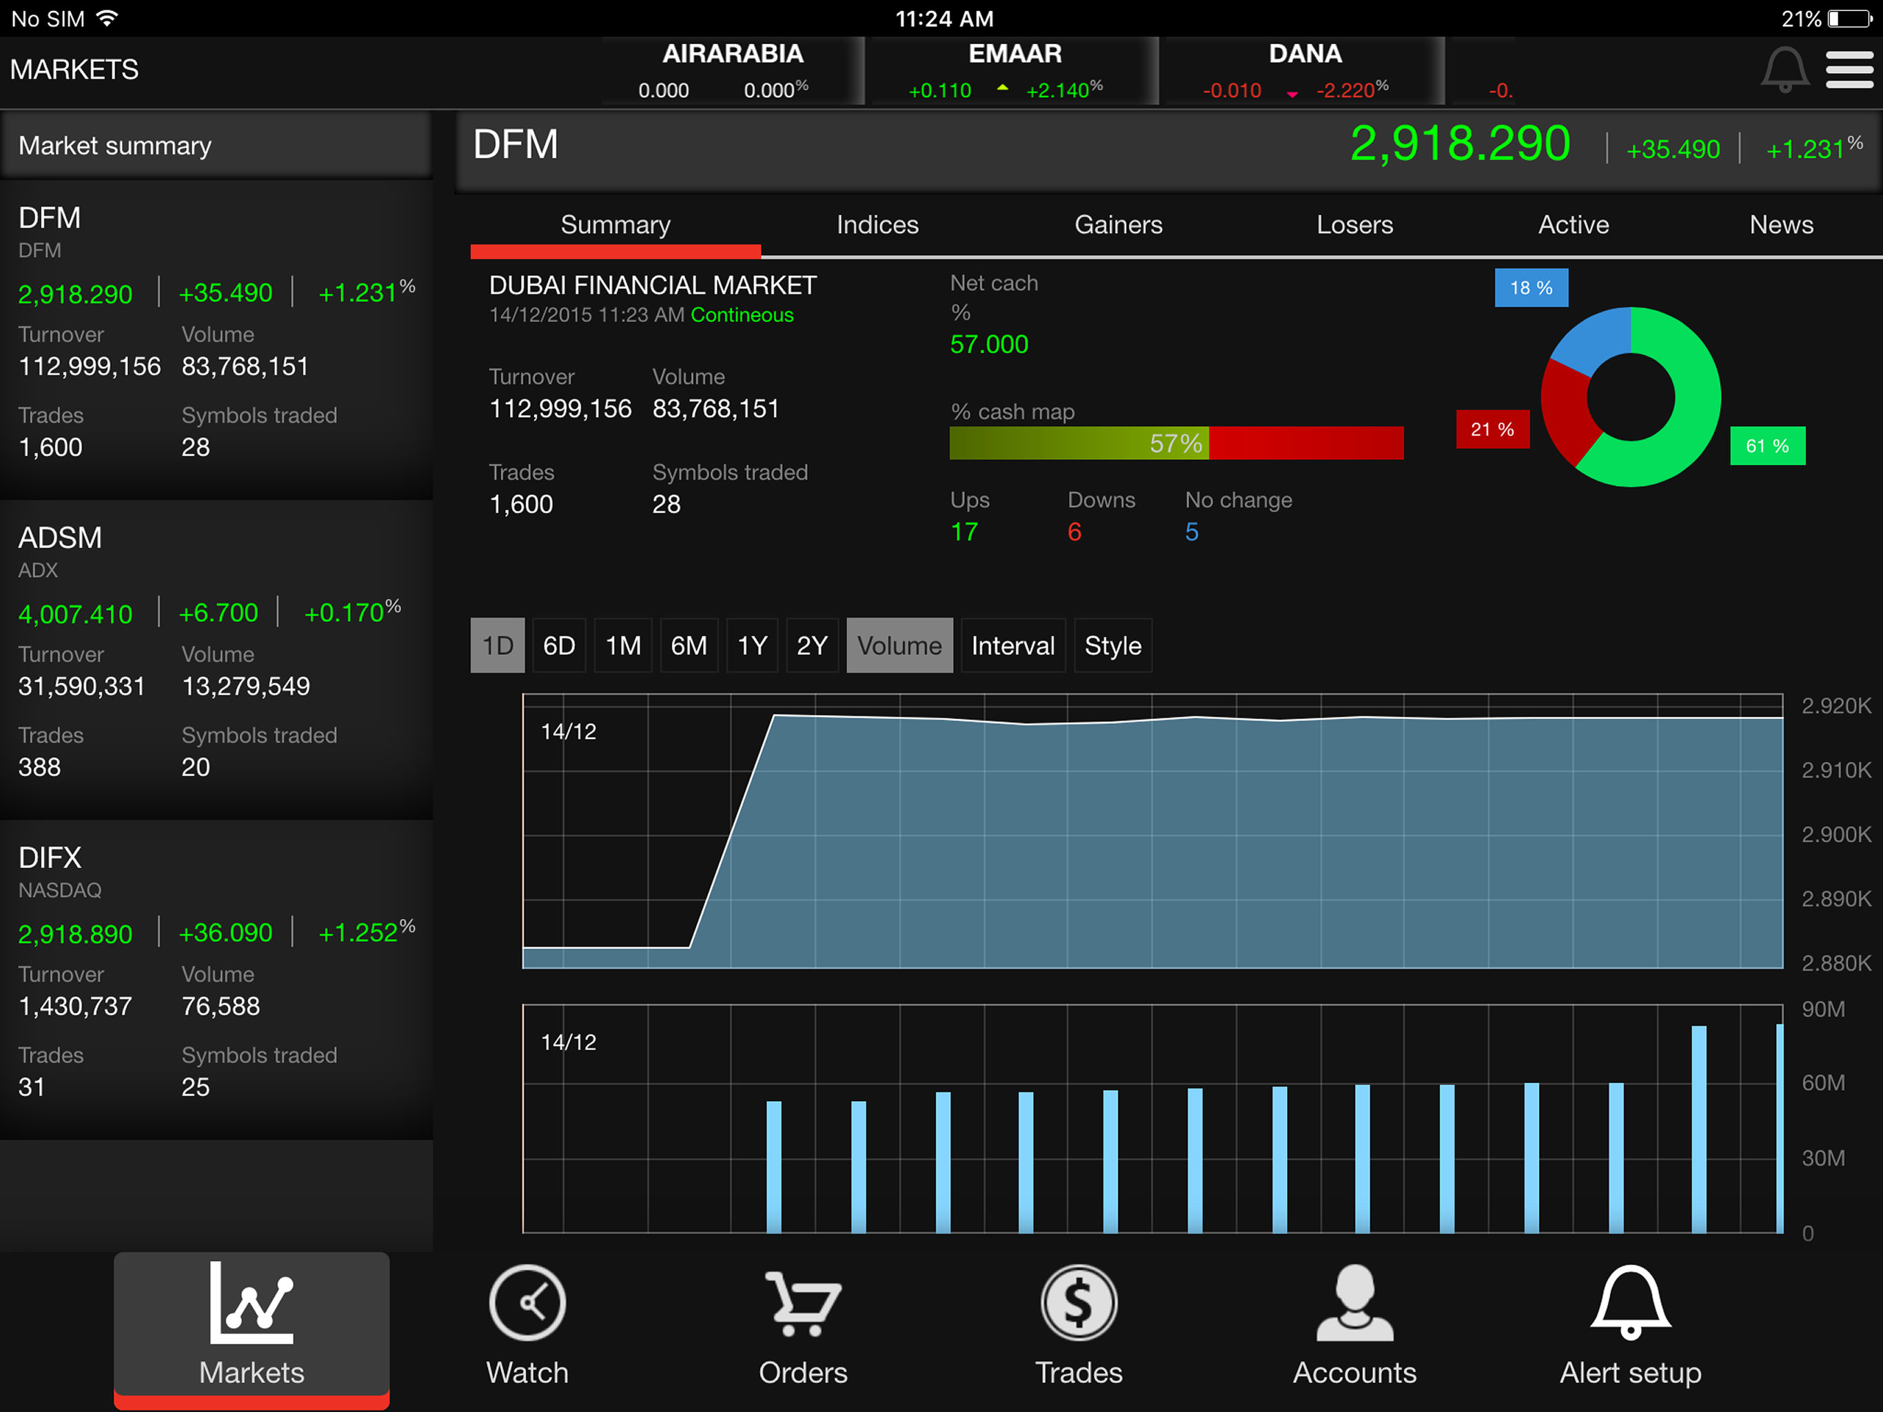Tap the green 61 % donut label
The width and height of the screenshot is (1883, 1412).
pos(1767,446)
